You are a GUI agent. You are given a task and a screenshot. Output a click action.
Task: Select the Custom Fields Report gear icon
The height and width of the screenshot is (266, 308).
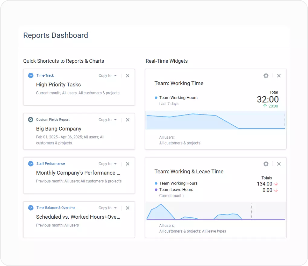point(31,119)
